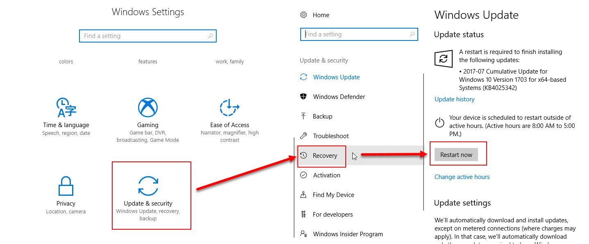Open Recovery in the sidebar
Viewport: 589px width, 244px height.
tap(324, 156)
